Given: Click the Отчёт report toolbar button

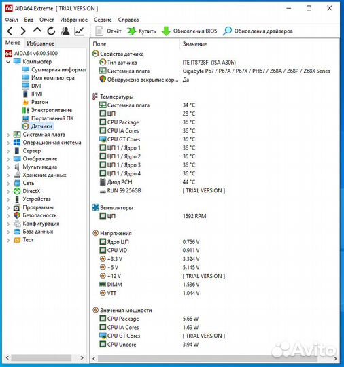Looking at the screenshot, I should (x=108, y=31).
